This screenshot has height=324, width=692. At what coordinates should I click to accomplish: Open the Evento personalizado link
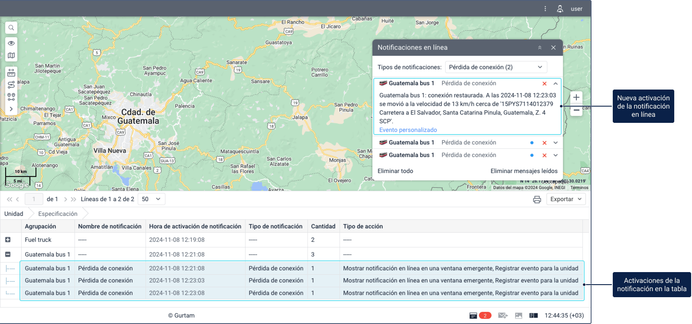pyautogui.click(x=408, y=130)
